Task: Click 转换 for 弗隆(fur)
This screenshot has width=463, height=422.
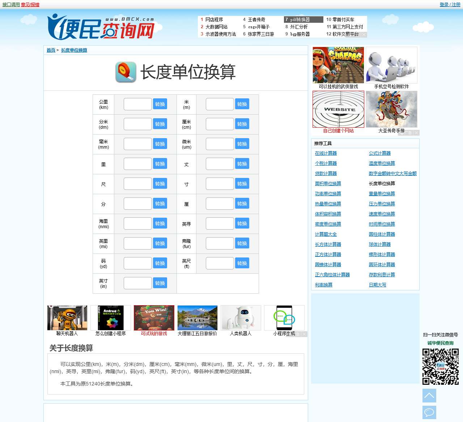Action: 242,243
